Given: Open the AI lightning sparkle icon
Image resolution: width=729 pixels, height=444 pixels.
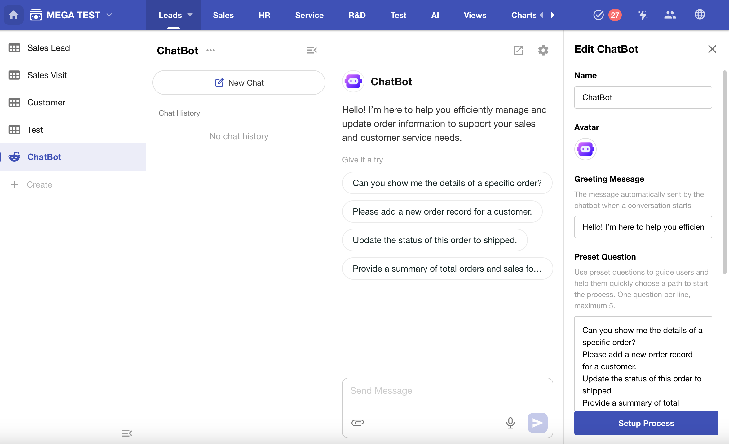Looking at the screenshot, I should pyautogui.click(x=643, y=15).
